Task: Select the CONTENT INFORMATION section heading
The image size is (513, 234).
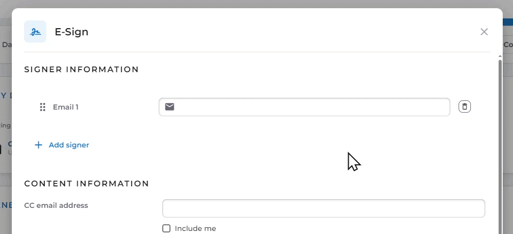Action: coord(87,183)
